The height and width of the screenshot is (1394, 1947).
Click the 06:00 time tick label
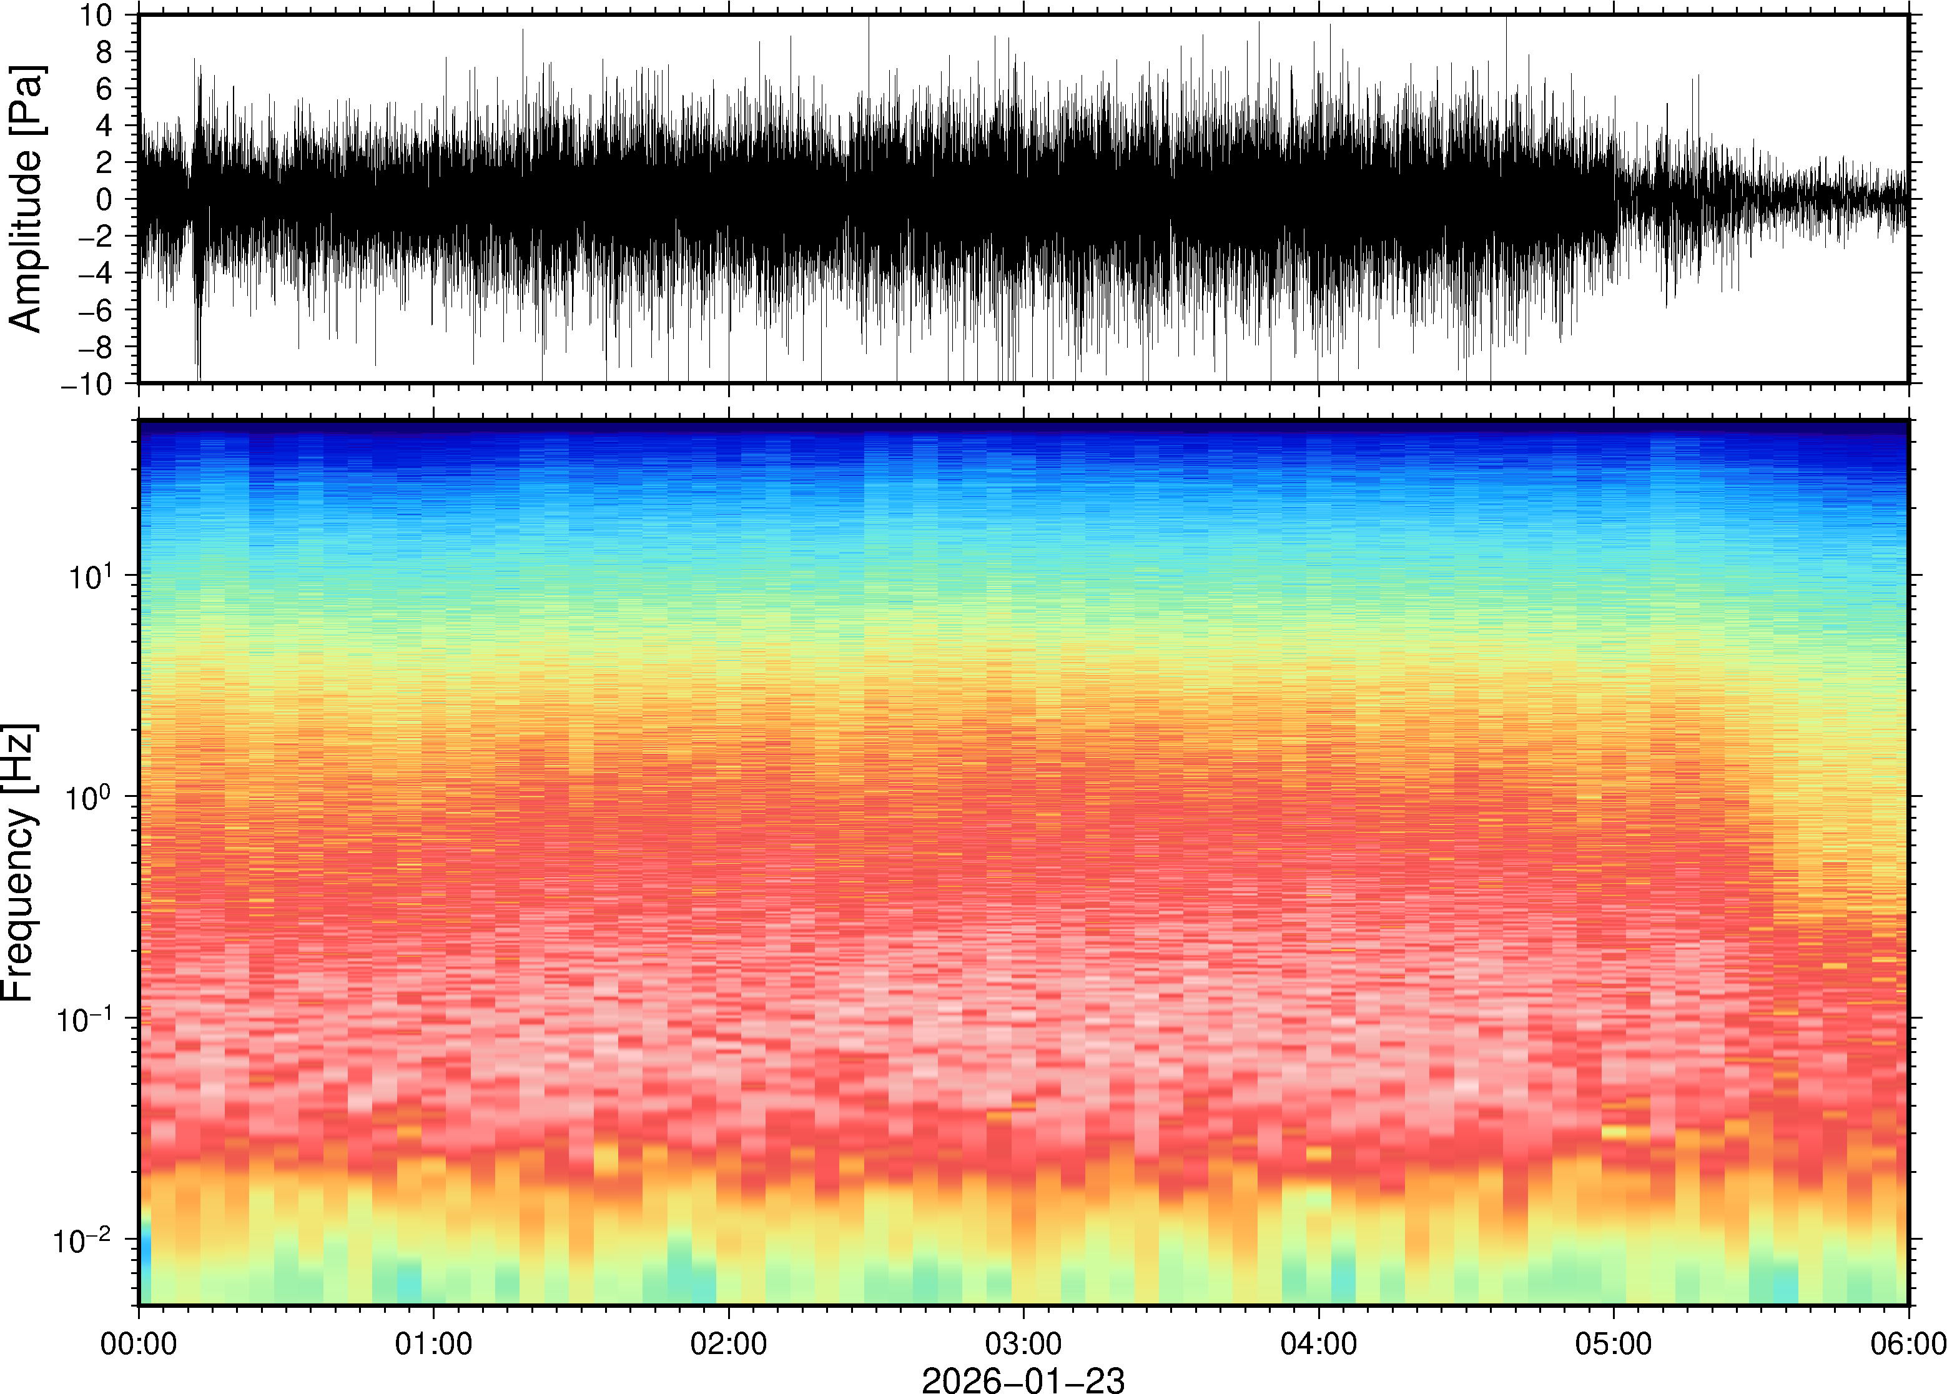[x=1908, y=1343]
